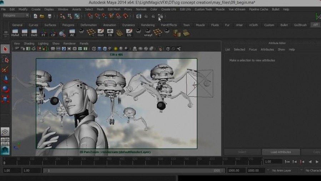Toggle Snap to Grids magnet icon

click(x=90, y=16)
